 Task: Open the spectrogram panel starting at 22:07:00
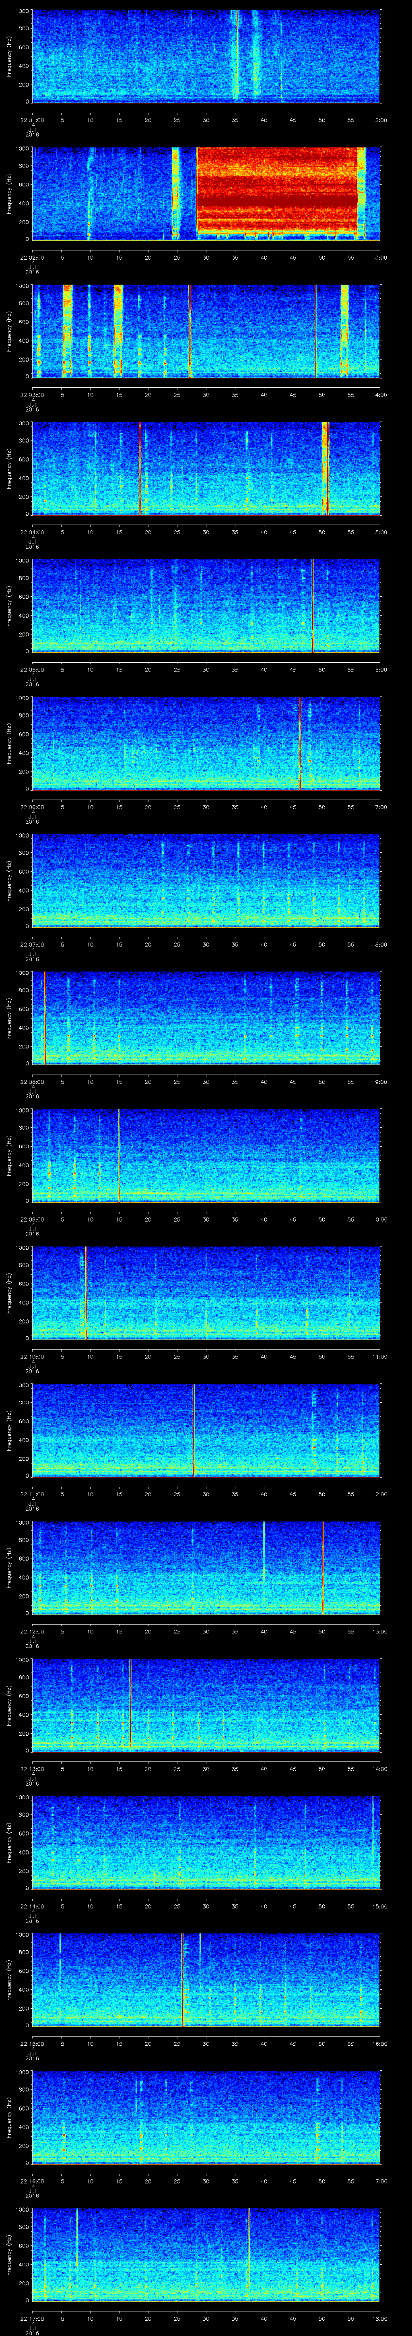(206, 880)
